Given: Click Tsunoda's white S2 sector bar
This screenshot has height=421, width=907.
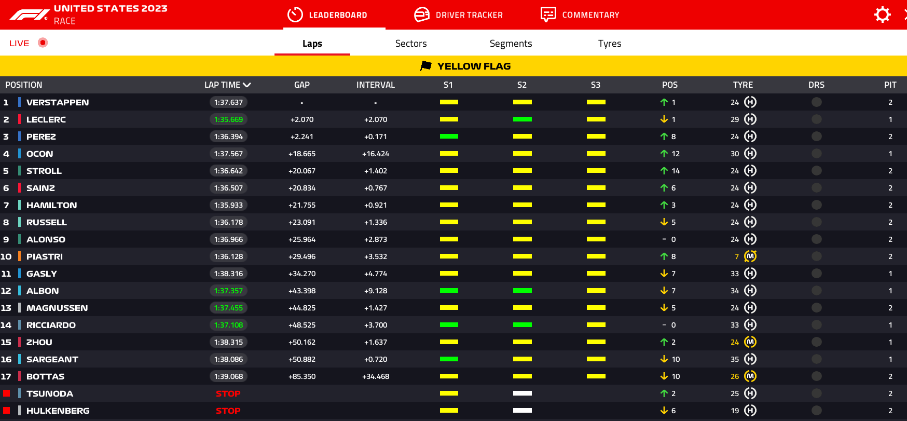Looking at the screenshot, I should coord(523,393).
